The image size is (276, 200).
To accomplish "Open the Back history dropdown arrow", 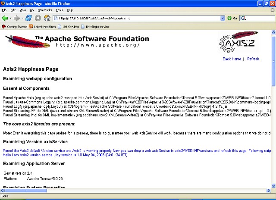I will (x=10, y=18).
